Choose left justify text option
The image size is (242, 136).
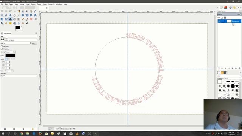tap(6, 59)
